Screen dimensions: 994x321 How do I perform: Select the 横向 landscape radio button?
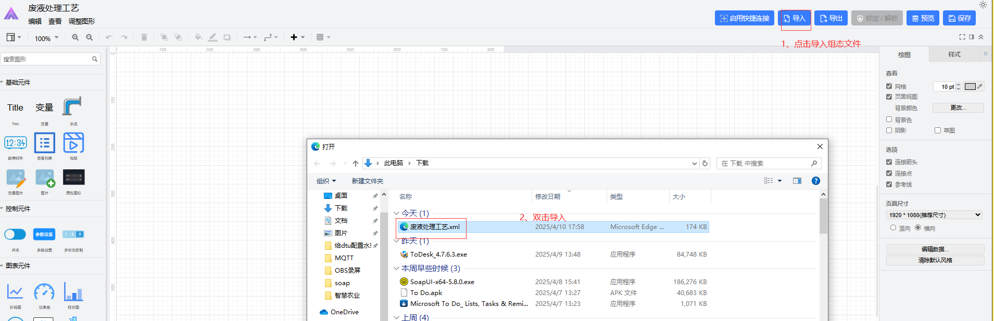pyautogui.click(x=918, y=228)
